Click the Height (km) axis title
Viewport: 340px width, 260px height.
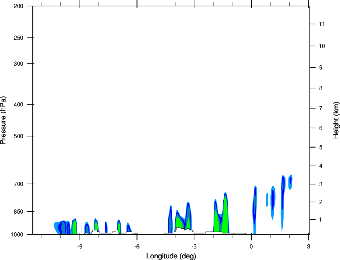[x=336, y=120]
